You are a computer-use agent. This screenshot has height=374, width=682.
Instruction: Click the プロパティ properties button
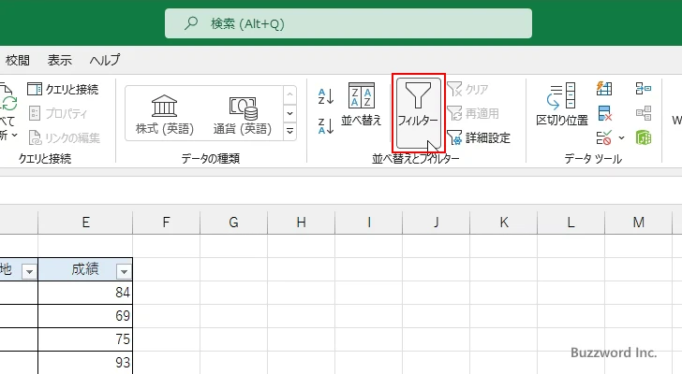tap(58, 114)
